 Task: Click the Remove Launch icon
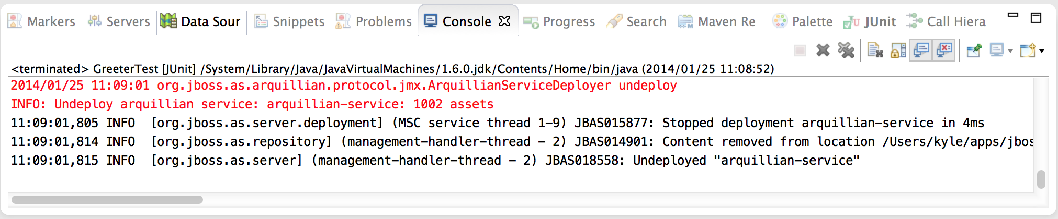tap(823, 51)
